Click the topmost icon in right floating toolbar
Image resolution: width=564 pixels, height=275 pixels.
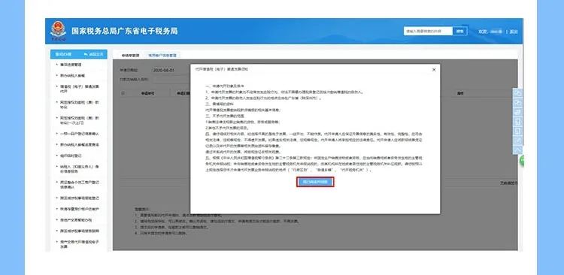[x=517, y=93]
